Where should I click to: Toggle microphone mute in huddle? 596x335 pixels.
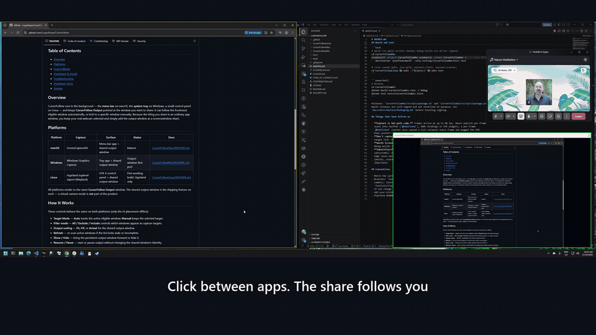point(495,116)
